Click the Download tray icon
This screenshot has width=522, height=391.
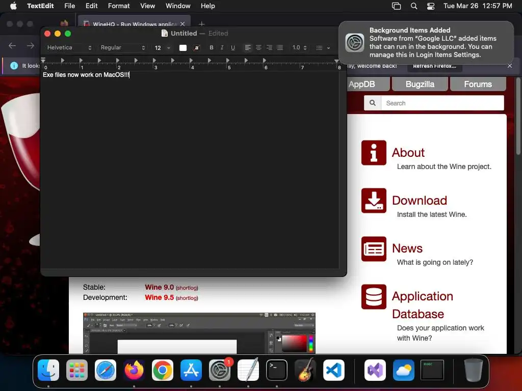point(374,201)
